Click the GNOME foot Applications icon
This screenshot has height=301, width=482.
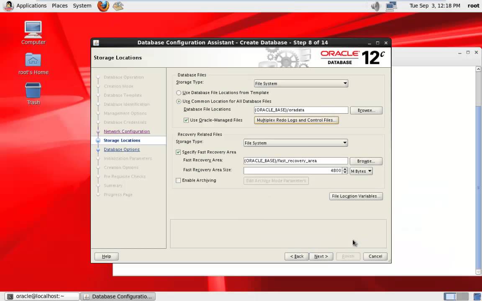click(8, 6)
